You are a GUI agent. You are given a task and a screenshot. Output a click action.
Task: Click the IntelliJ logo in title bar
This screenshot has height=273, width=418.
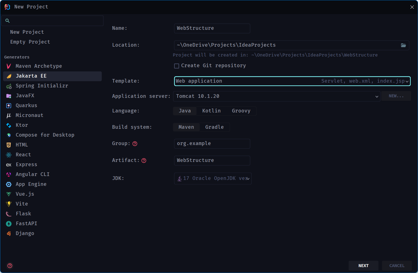coord(7,7)
